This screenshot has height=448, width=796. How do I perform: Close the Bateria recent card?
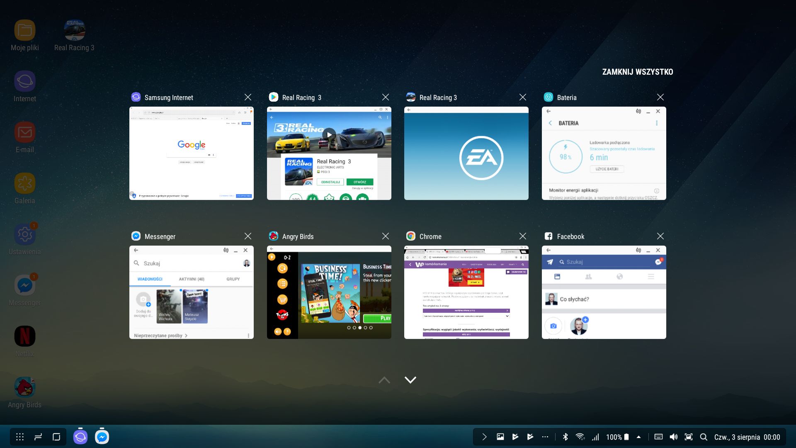pos(660,97)
